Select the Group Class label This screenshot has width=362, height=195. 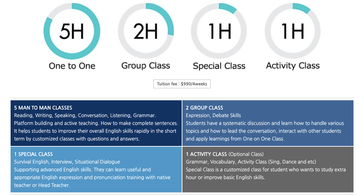click(146, 66)
